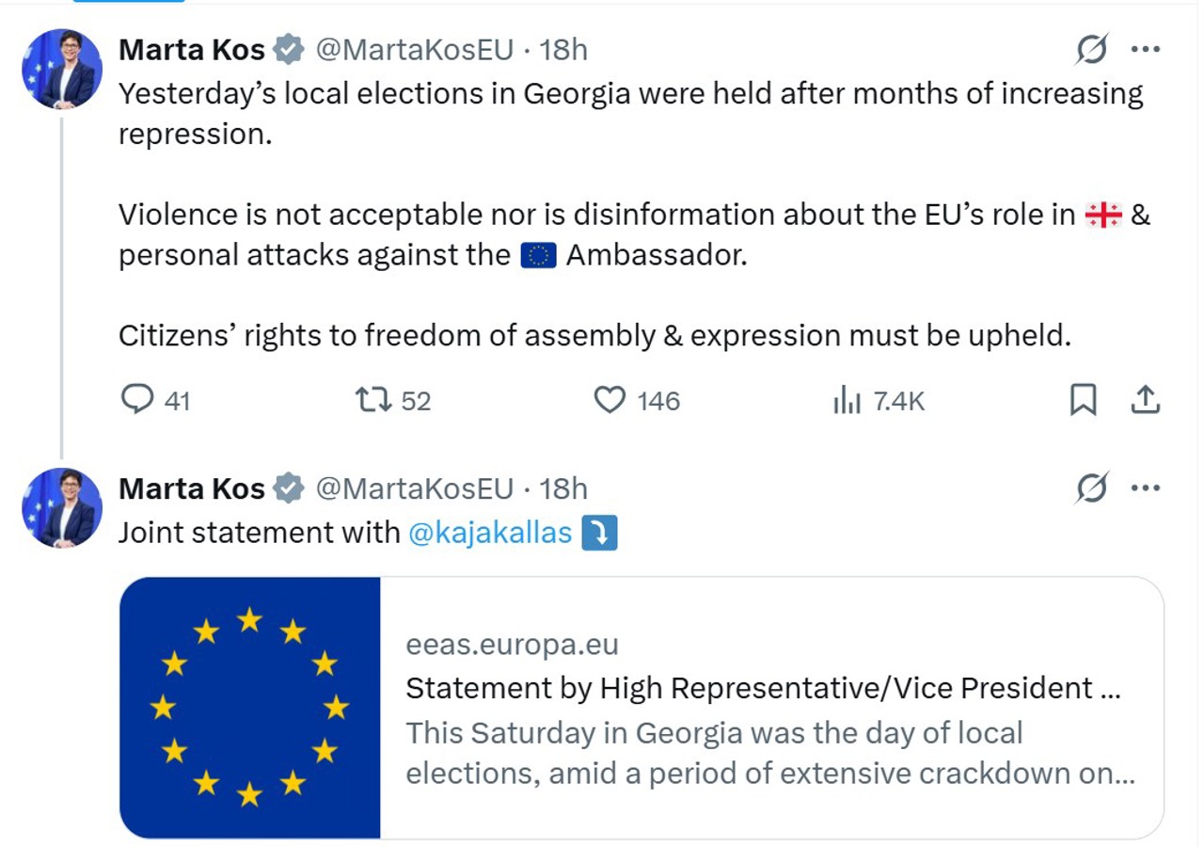View analytics for the 7.4K views post
Screen dimensions: 1204x847
tap(848, 402)
